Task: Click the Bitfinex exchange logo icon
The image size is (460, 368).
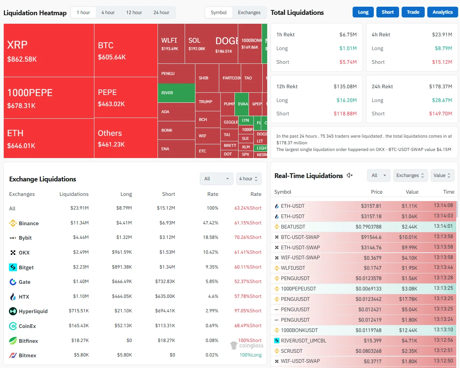Action: 13,341
